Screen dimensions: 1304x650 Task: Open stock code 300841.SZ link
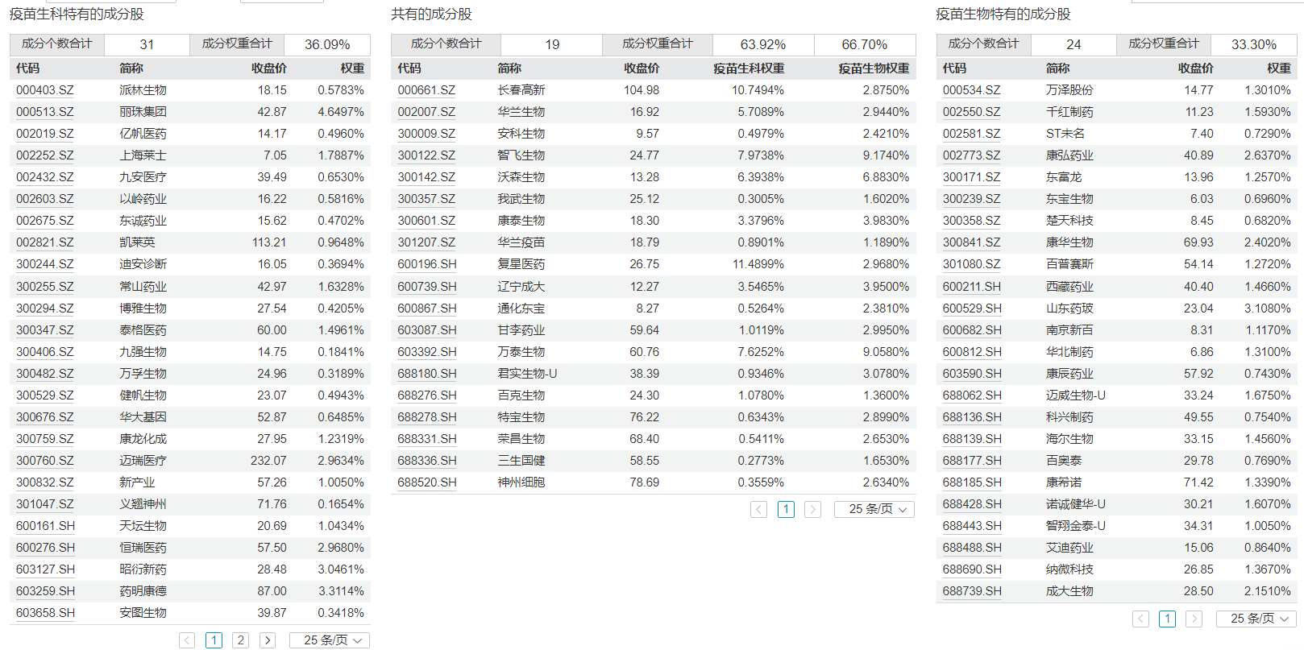click(972, 242)
